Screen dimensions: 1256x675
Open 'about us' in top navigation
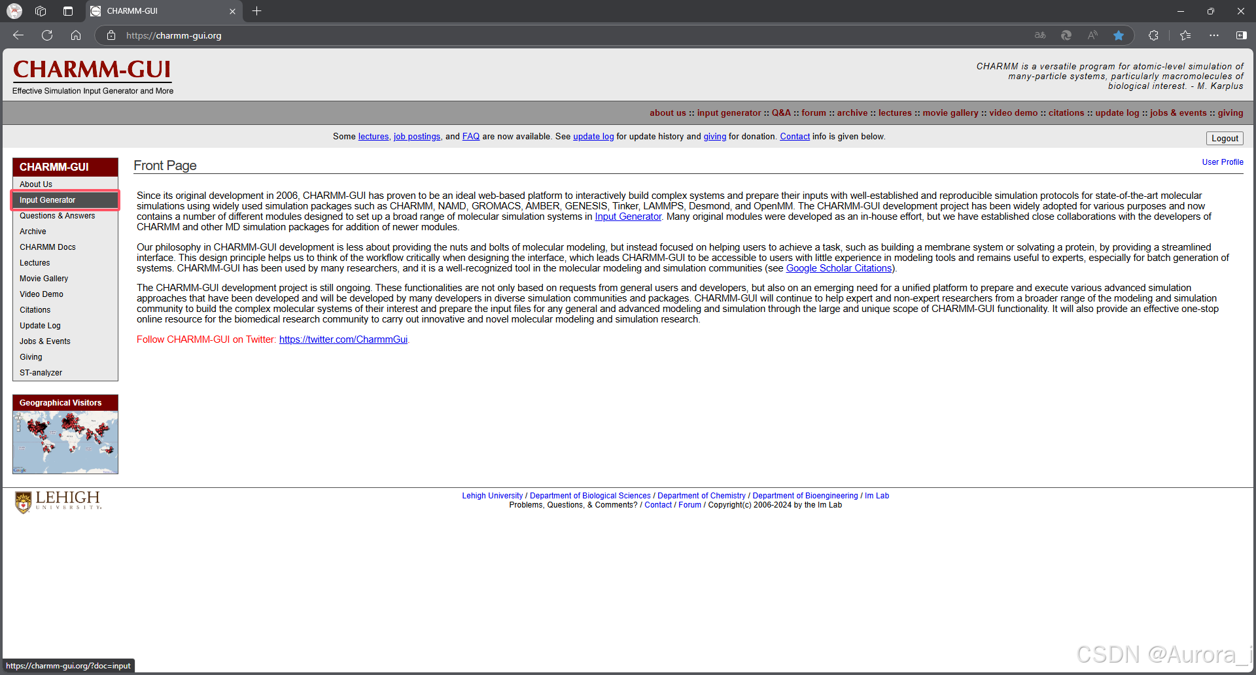668,113
